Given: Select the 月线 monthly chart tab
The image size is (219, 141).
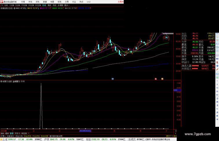Looking at the screenshot, I should (x=54, y=5).
